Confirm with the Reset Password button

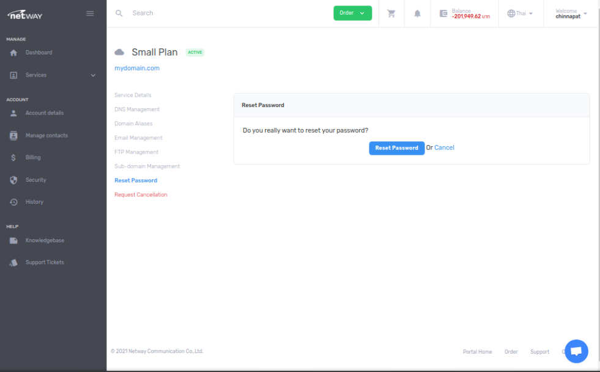pos(396,148)
